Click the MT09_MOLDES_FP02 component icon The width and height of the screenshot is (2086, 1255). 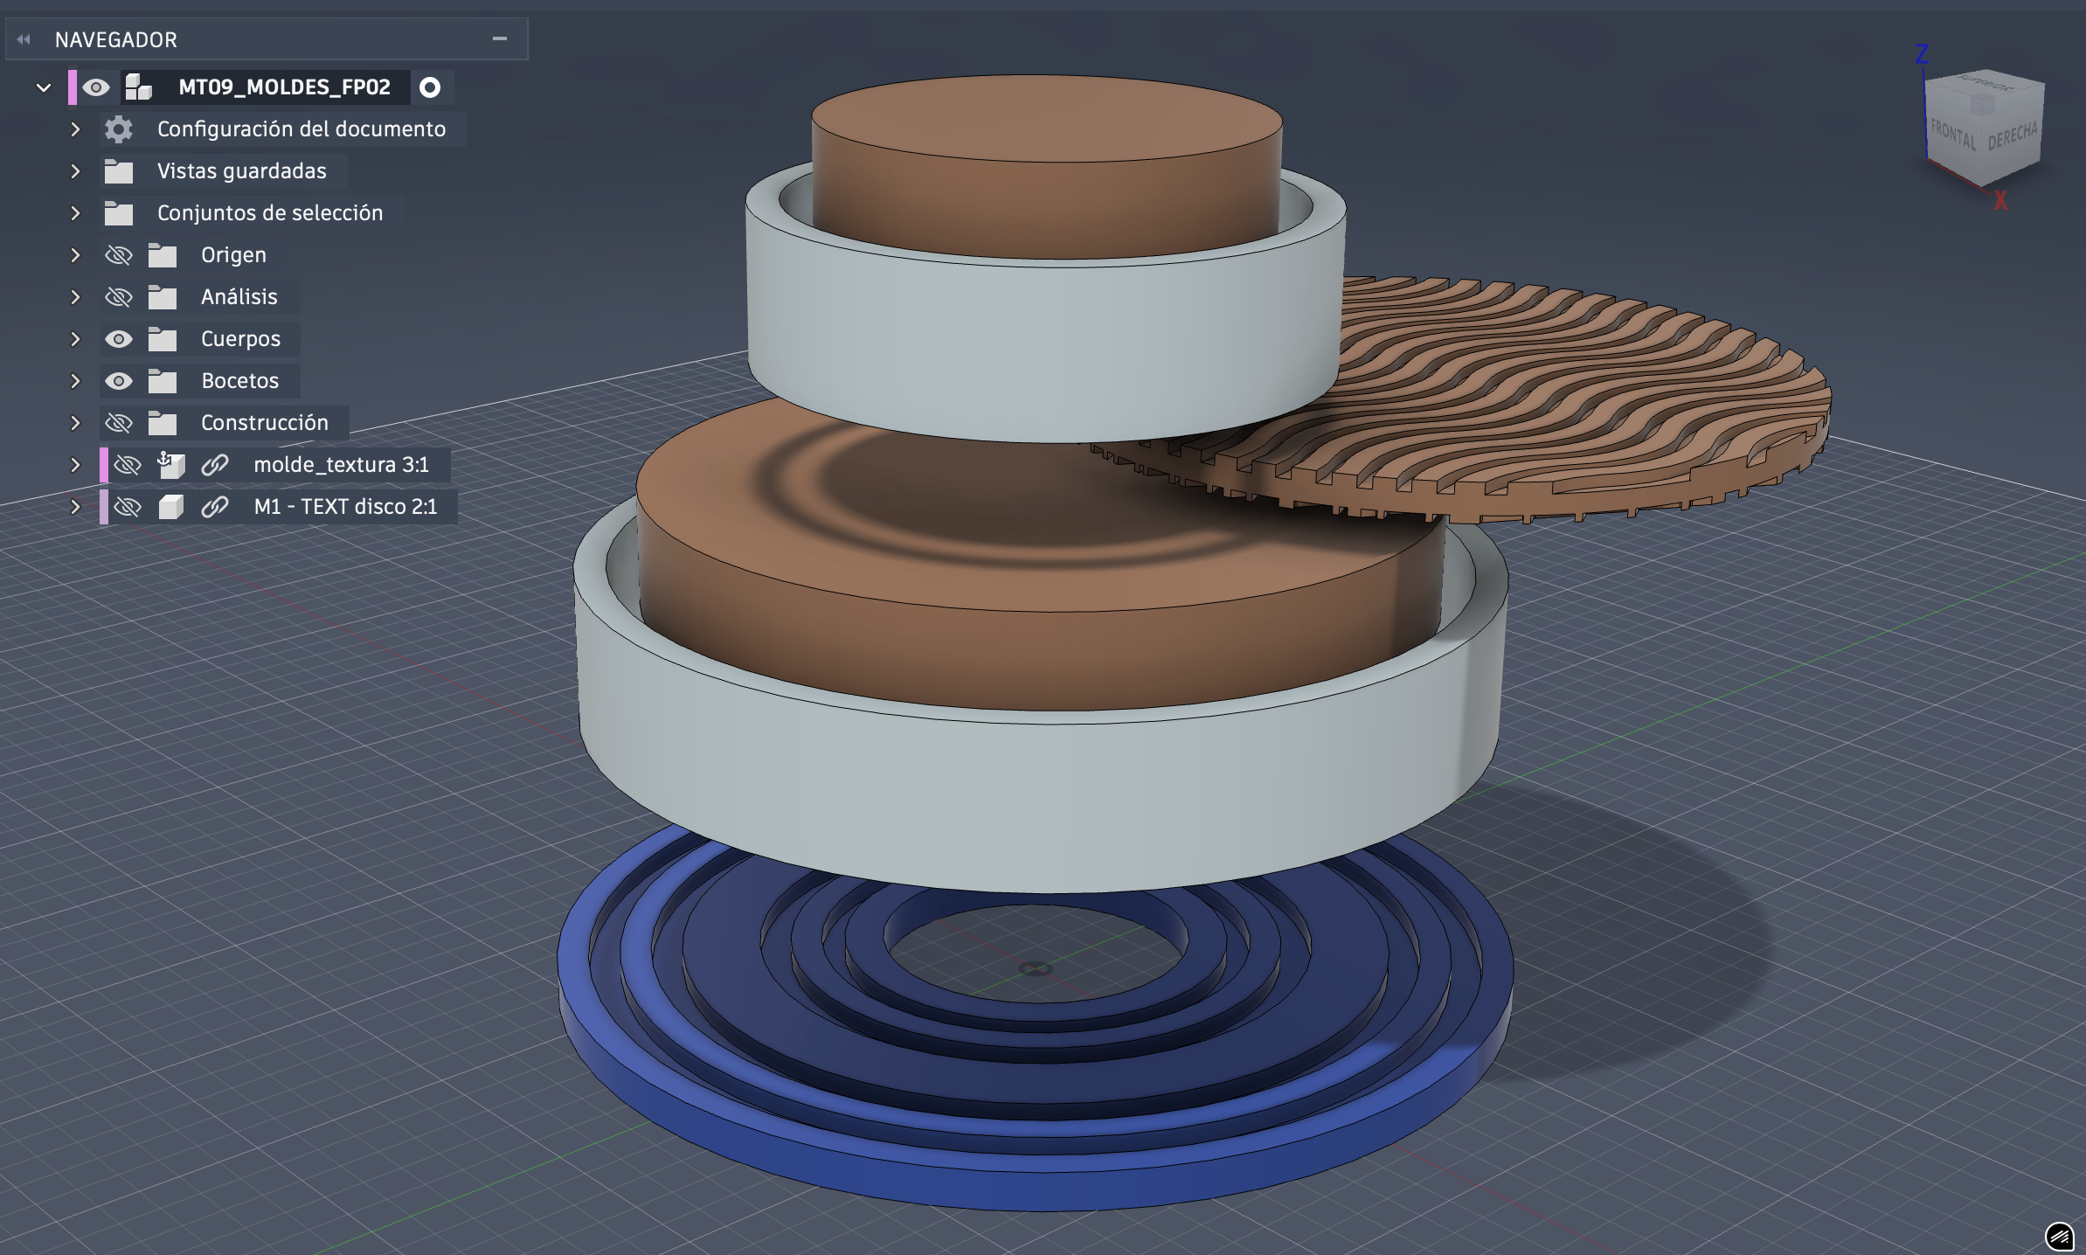pos(138,87)
